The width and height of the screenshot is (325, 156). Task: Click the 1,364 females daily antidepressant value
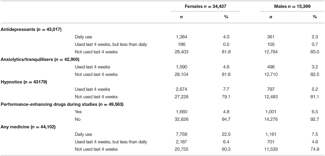(182, 37)
